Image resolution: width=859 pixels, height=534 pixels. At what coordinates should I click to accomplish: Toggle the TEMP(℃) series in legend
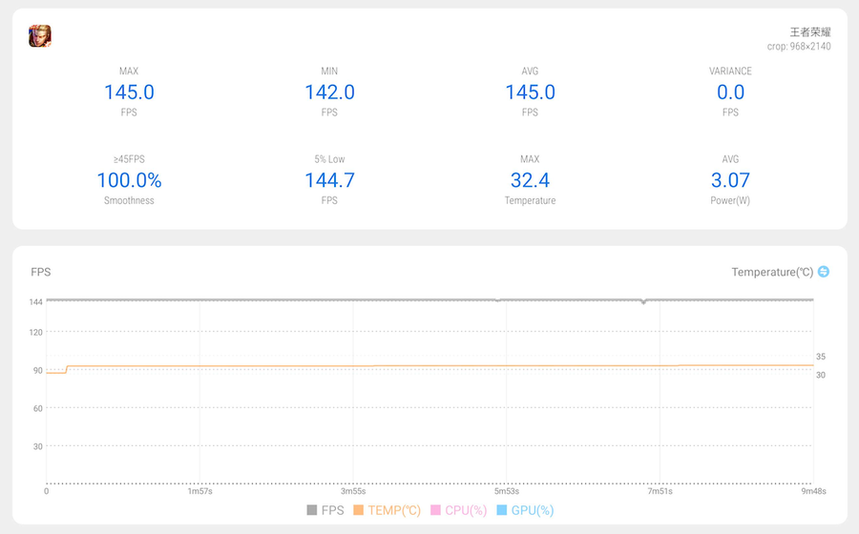[387, 510]
